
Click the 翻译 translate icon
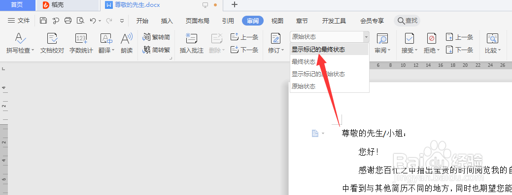click(x=106, y=38)
